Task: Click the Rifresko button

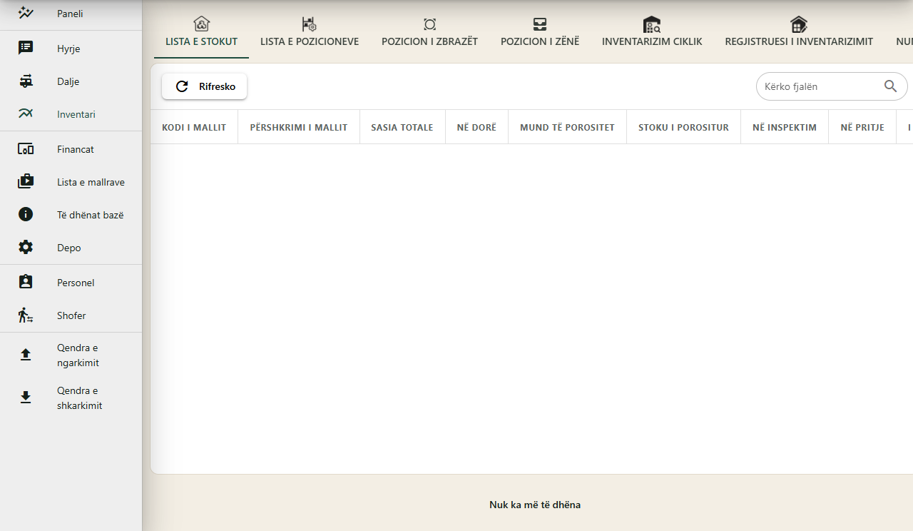Action: (x=204, y=86)
